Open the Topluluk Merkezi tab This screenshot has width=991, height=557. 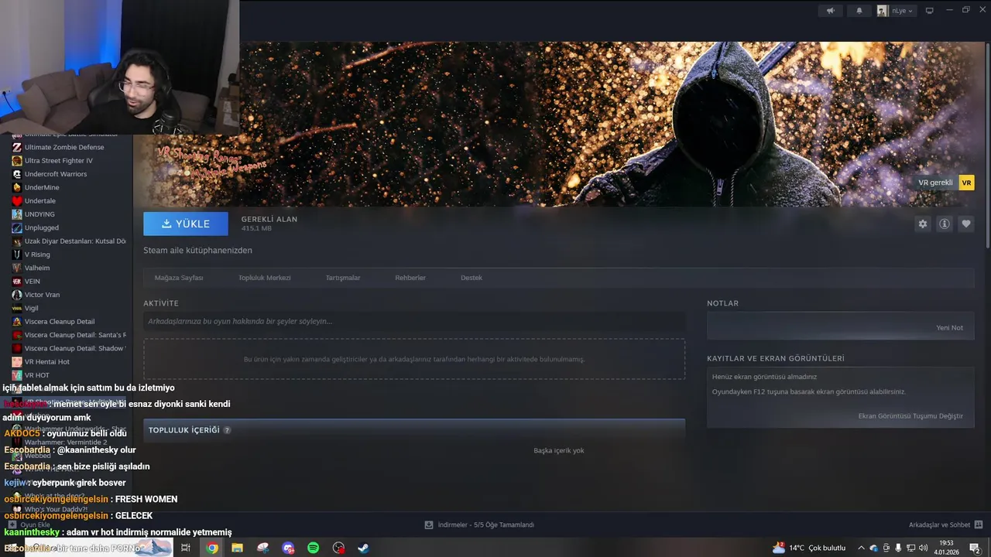(265, 278)
